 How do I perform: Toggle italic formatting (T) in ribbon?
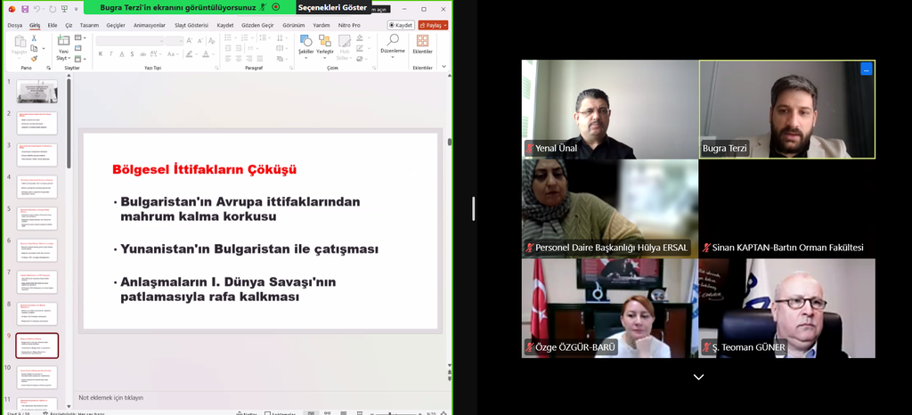pos(111,53)
